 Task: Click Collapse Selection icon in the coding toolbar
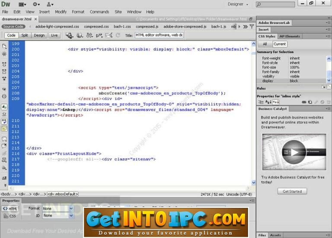point(4,71)
